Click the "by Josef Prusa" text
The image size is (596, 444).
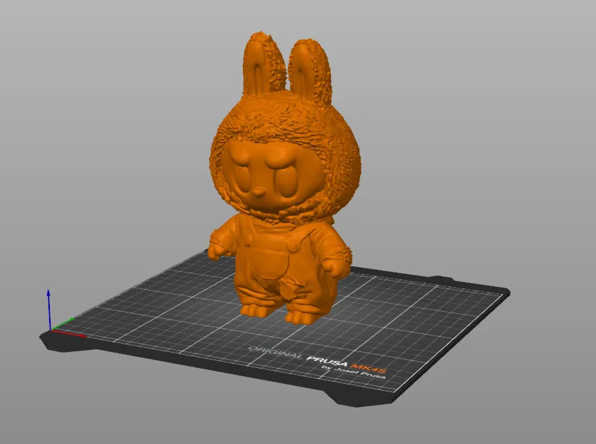point(355,373)
